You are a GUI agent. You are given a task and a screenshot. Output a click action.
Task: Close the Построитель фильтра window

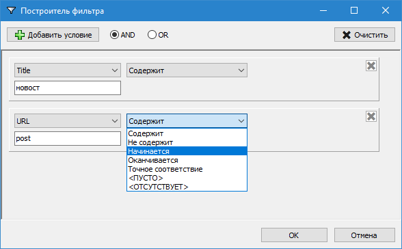(x=386, y=10)
